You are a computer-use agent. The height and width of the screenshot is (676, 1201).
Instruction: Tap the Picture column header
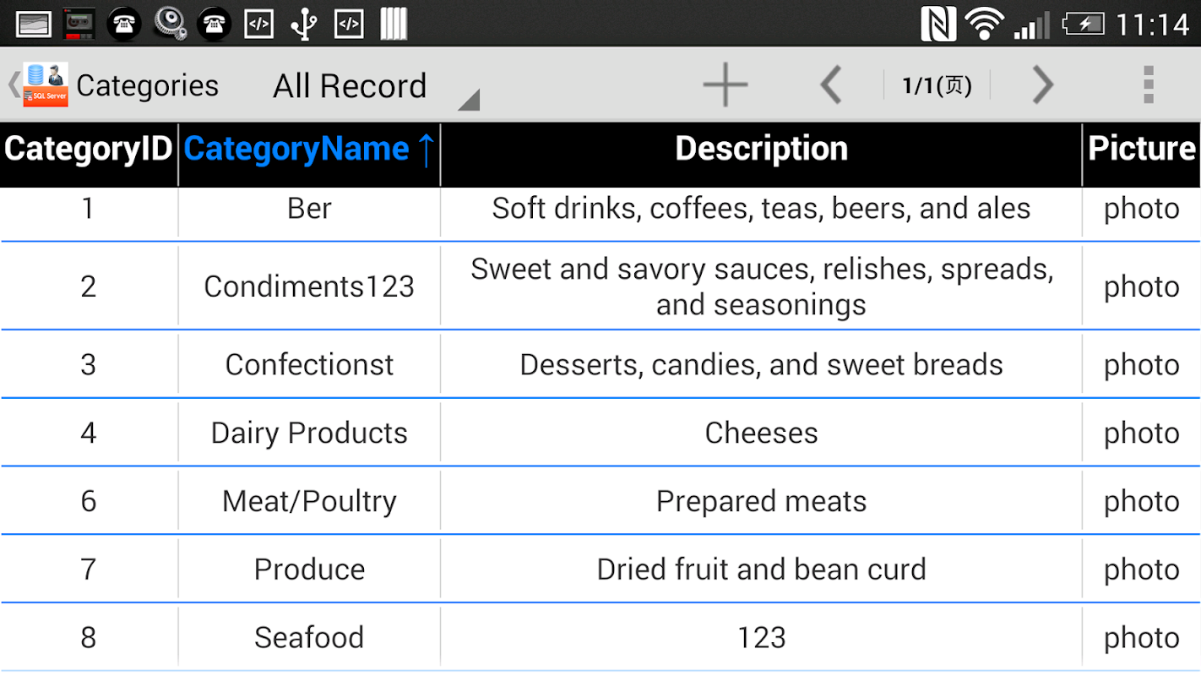[x=1142, y=150]
